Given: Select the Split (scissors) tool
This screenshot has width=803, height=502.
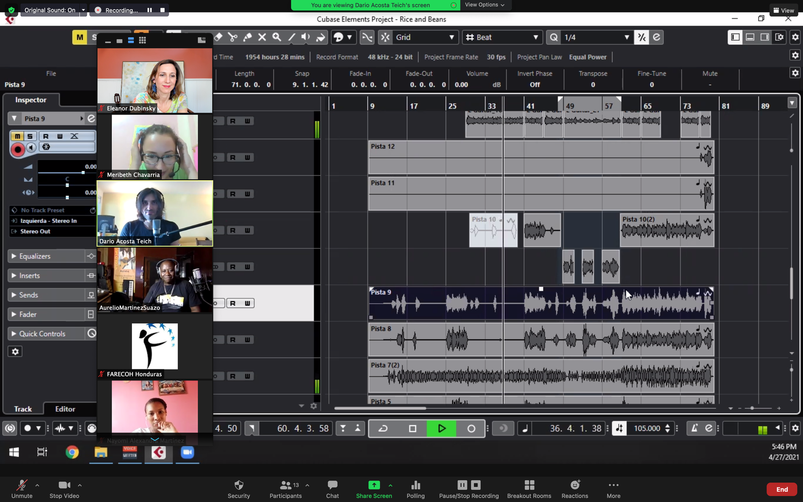Looking at the screenshot, I should point(232,37).
